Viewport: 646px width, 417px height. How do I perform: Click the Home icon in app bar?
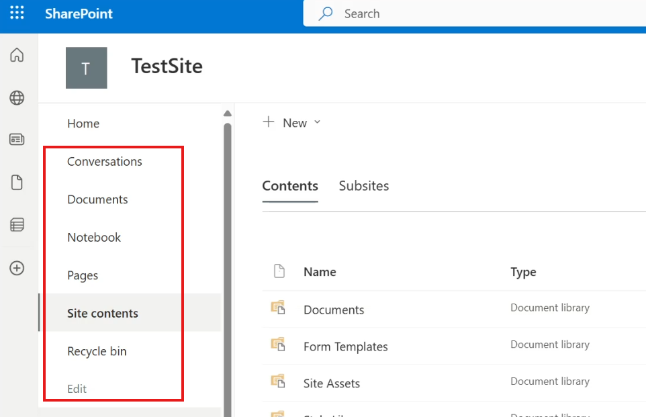[x=17, y=55]
